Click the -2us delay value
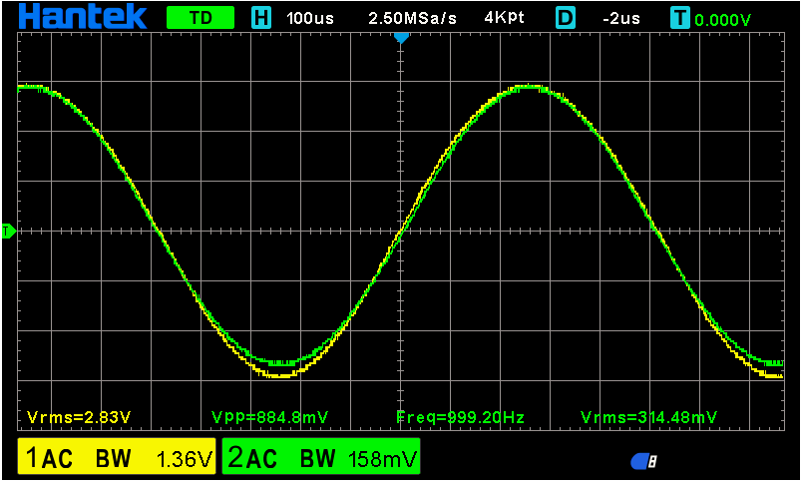Screen dimensions: 803x483 point(621,19)
